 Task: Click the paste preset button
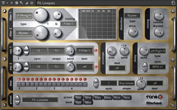click(107, 98)
